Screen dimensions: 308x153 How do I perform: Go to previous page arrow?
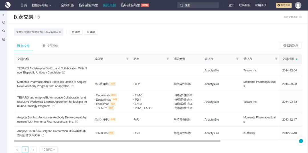click(17, 150)
